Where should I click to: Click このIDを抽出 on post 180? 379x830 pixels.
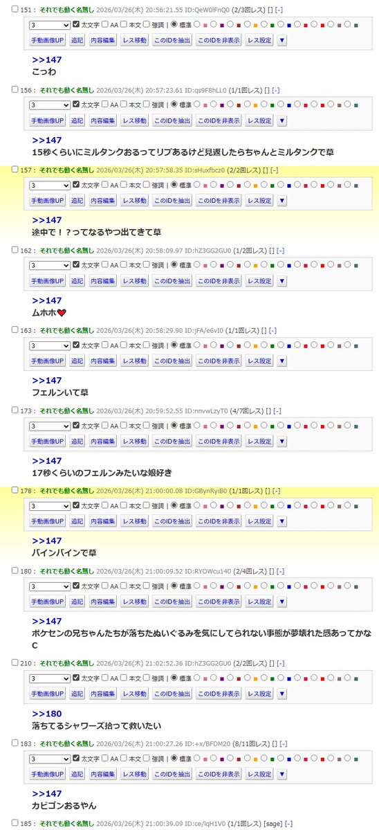172,602
